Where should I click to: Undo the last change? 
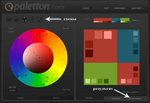85,8
